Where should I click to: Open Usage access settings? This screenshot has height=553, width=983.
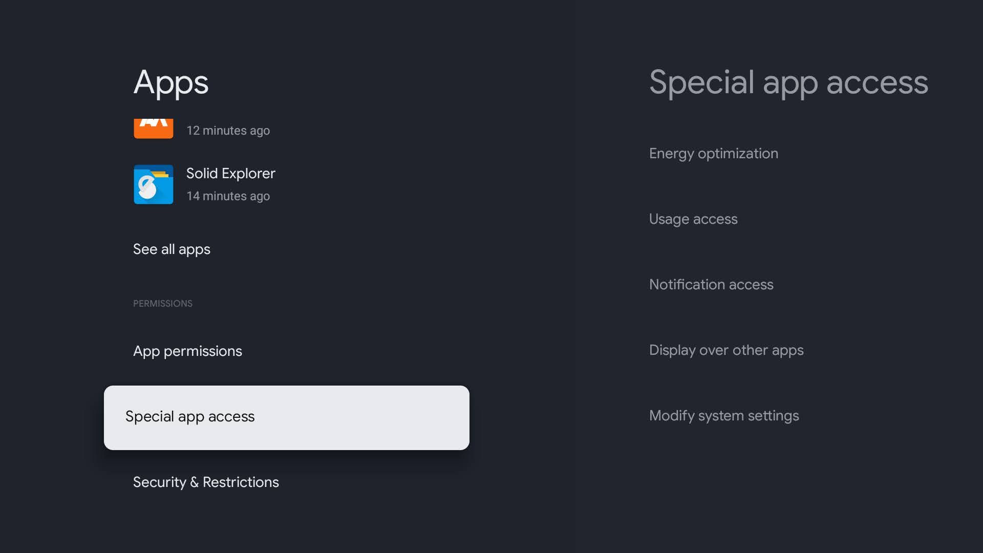(693, 219)
